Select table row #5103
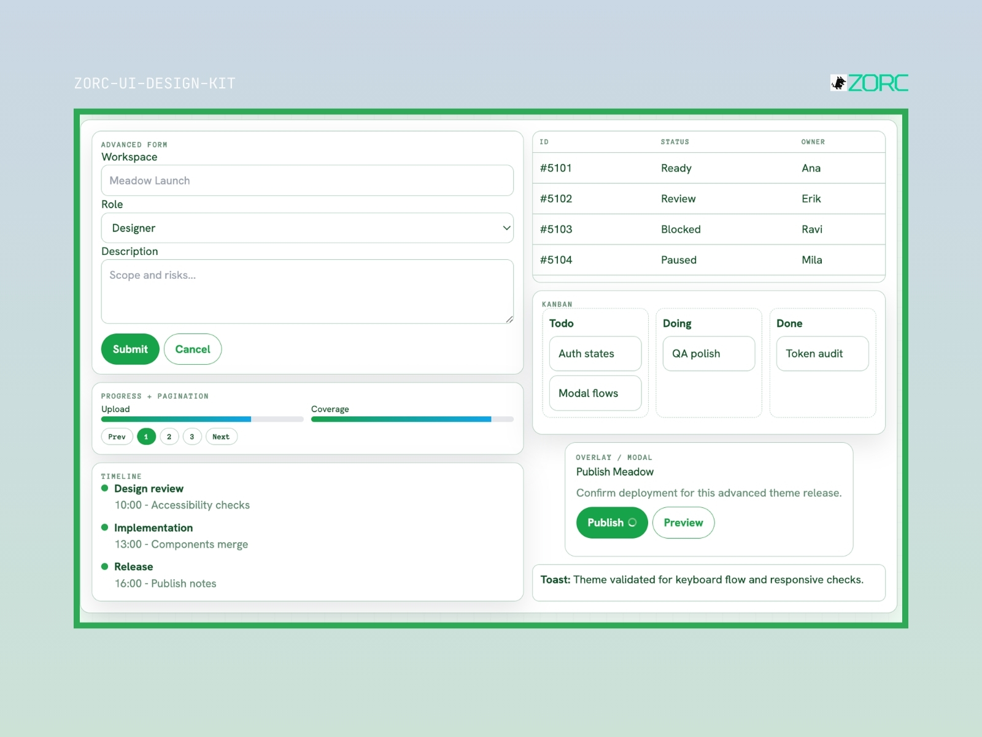Viewport: 982px width, 737px height. (x=709, y=230)
